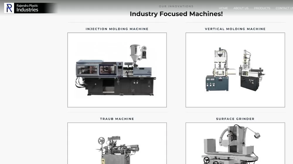The width and height of the screenshot is (293, 164).
Task: Open the Surface Grinder image
Action: [x=235, y=143]
